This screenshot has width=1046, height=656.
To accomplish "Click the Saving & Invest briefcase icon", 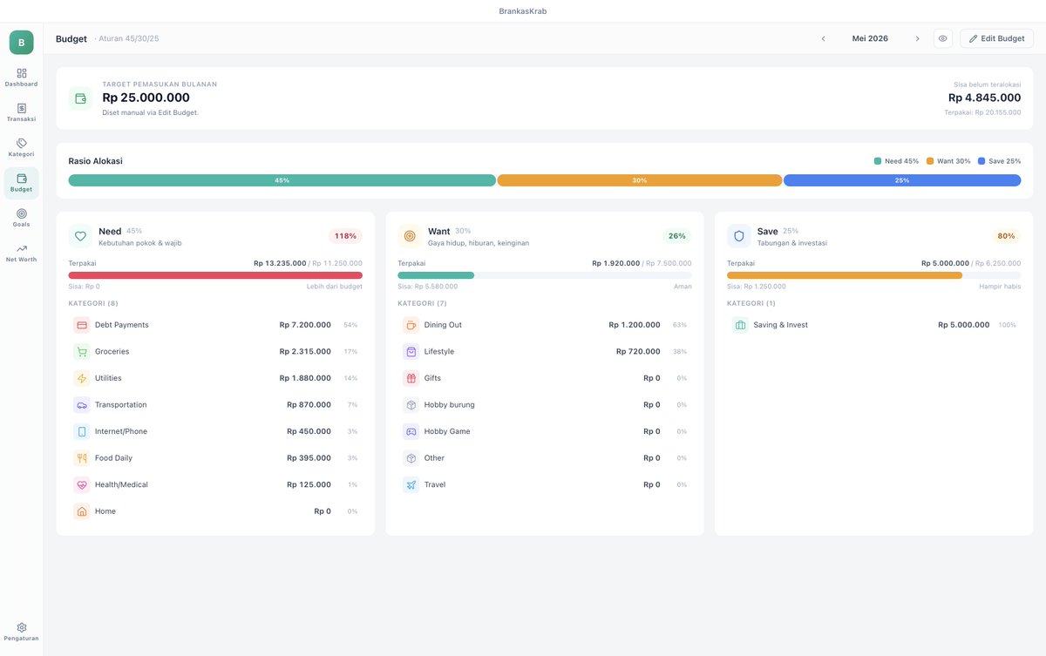I will pyautogui.click(x=740, y=325).
